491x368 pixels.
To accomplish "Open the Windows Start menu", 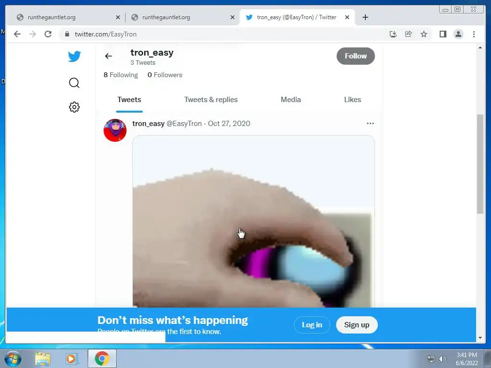I will [x=13, y=358].
